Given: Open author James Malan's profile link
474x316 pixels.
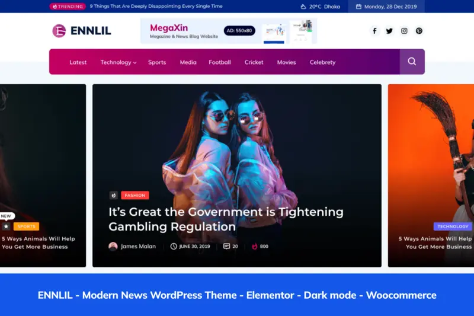Looking at the screenshot, I should (x=138, y=246).
